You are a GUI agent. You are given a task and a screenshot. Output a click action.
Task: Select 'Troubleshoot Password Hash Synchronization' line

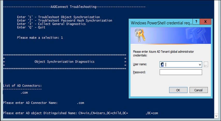click(x=65, y=21)
